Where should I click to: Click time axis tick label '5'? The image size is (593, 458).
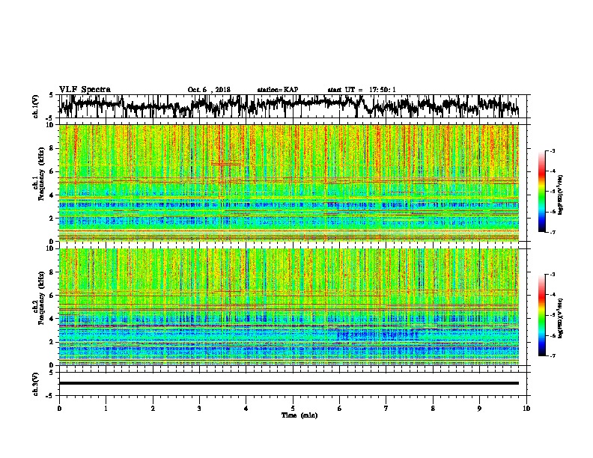tap(293, 409)
